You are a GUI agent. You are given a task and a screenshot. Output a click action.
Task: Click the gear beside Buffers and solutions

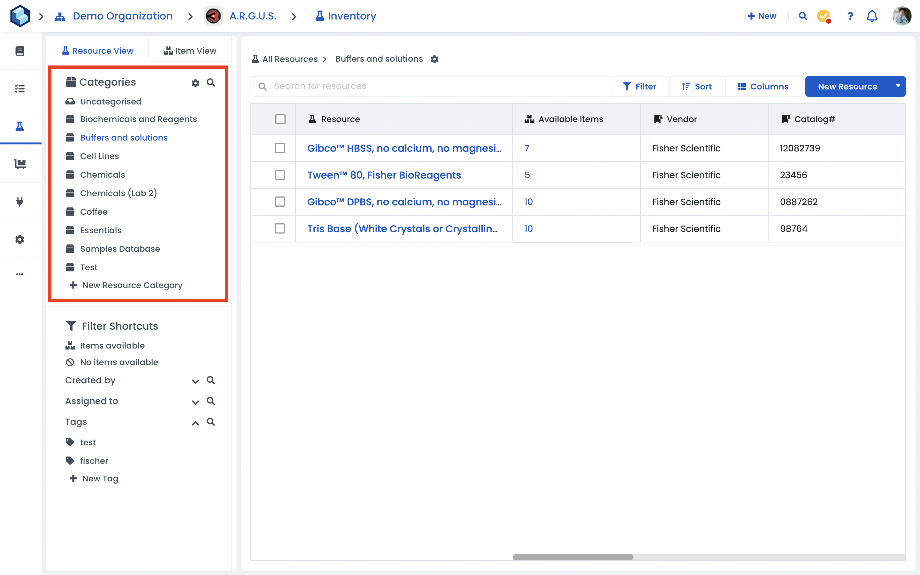[434, 59]
